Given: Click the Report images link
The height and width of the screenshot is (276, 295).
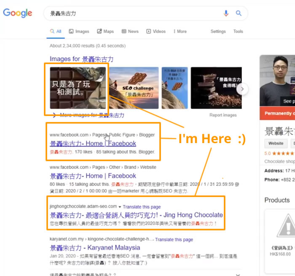Looking at the screenshot, I should coord(223,115).
